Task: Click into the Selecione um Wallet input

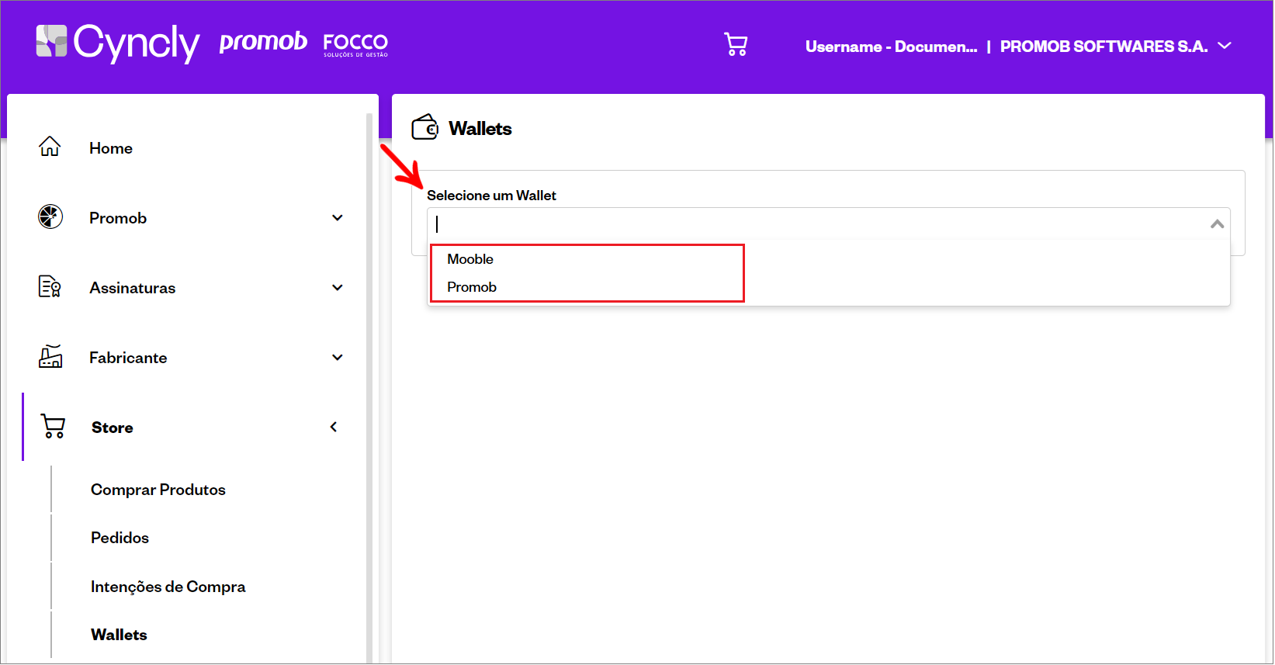Action: [828, 223]
